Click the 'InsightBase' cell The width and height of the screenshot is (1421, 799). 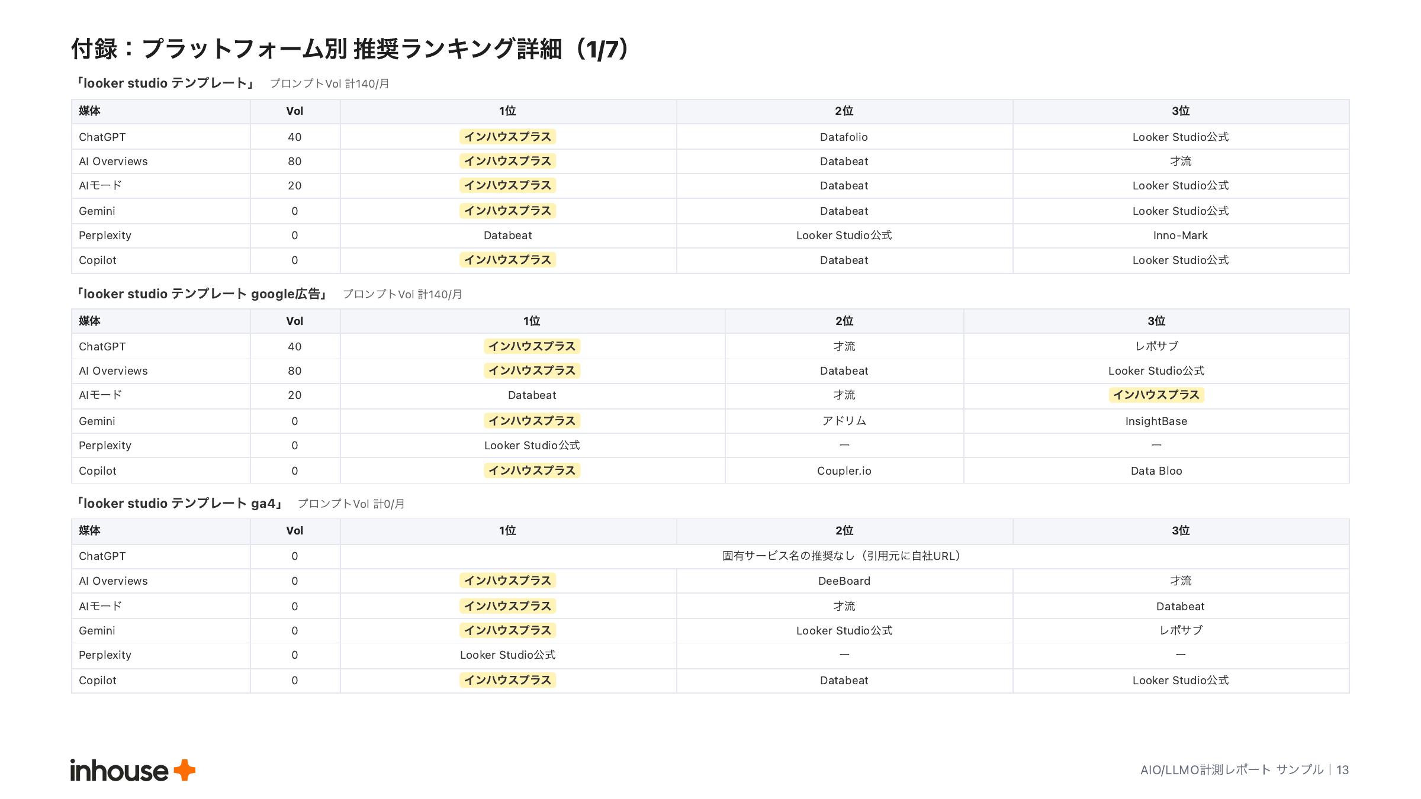coord(1156,421)
